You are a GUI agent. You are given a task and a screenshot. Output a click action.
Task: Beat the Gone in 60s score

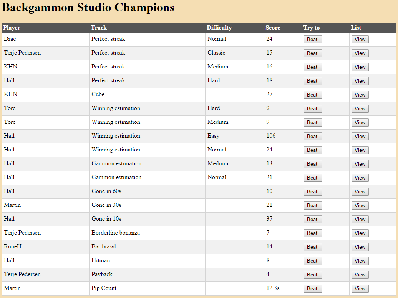coord(313,191)
